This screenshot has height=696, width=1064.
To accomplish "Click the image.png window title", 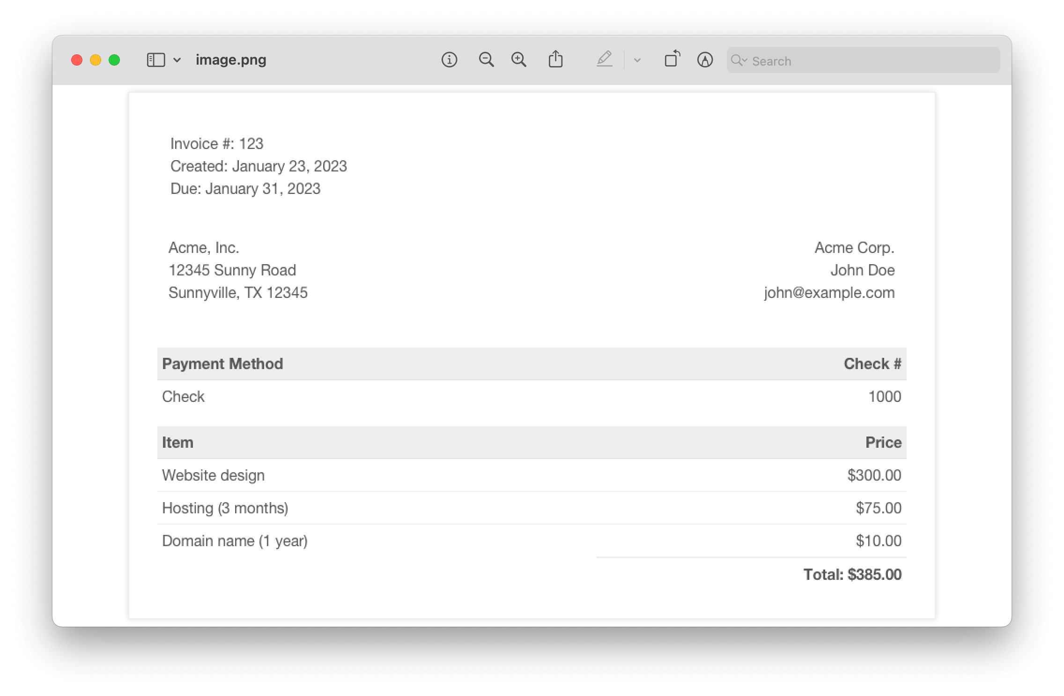I will (231, 60).
